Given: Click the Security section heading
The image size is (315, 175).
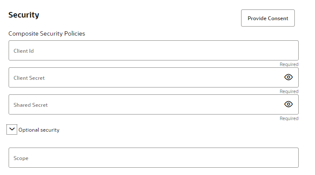Looking at the screenshot, I should point(24,15).
